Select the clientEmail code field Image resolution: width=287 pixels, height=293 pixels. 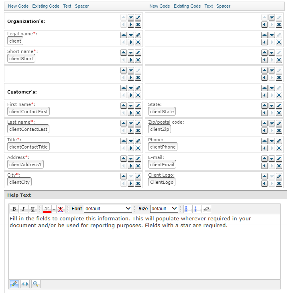(x=162, y=165)
